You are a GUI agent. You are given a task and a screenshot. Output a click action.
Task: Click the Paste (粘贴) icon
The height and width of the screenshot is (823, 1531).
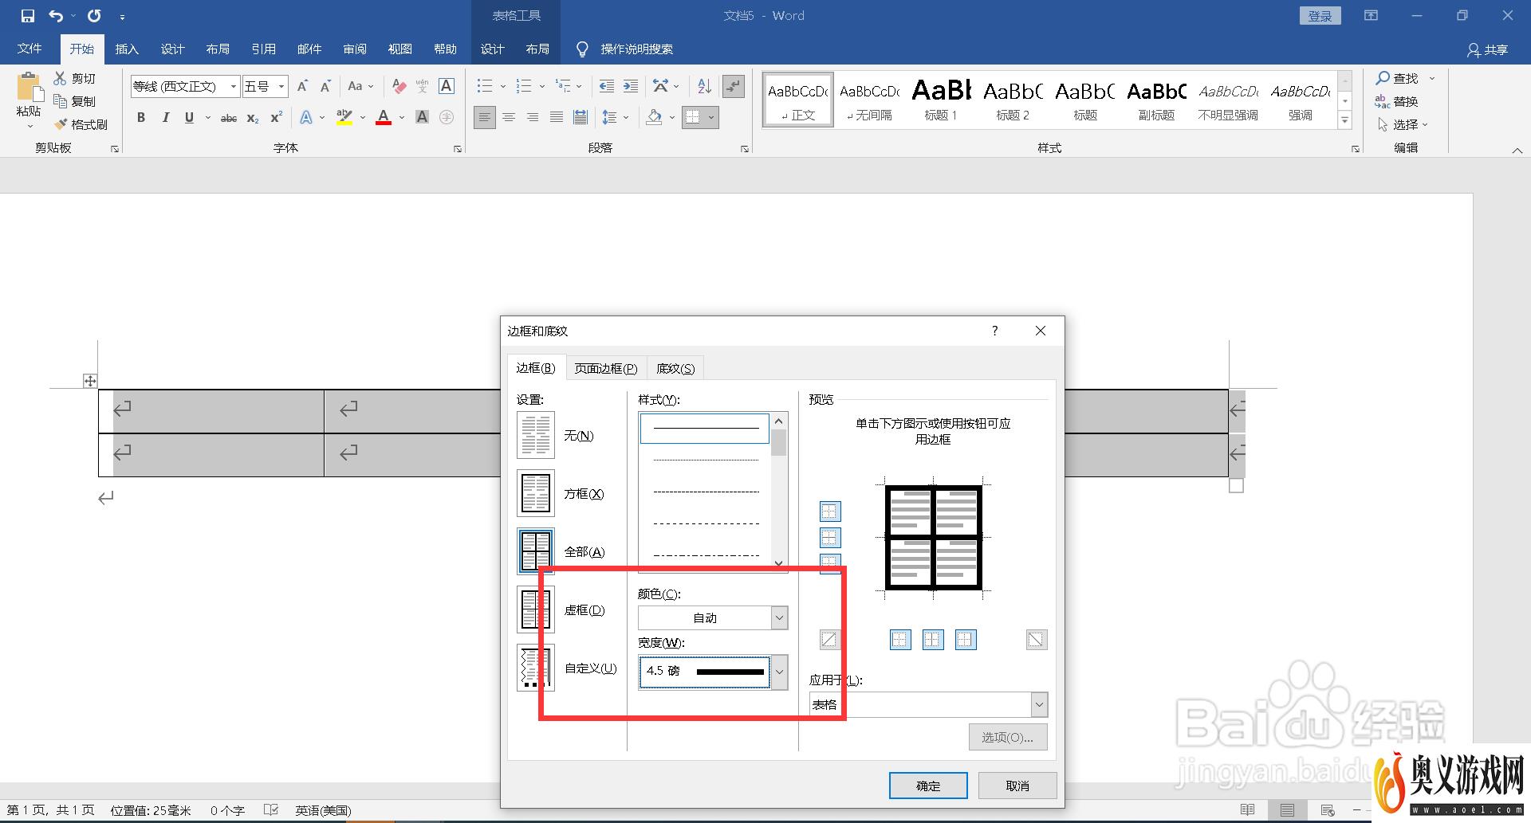(29, 88)
